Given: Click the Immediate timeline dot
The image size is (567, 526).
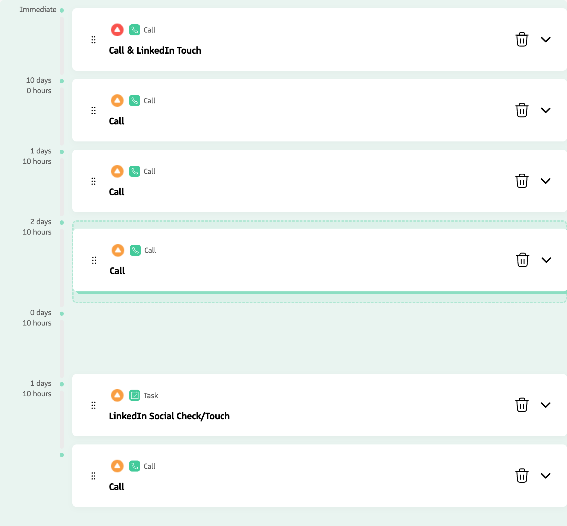Looking at the screenshot, I should [62, 10].
